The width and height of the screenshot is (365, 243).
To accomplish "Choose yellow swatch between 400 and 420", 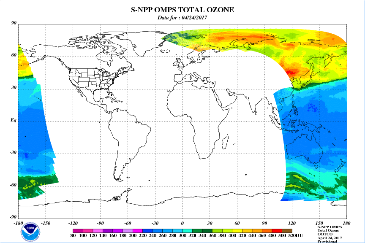I will click(x=237, y=231).
